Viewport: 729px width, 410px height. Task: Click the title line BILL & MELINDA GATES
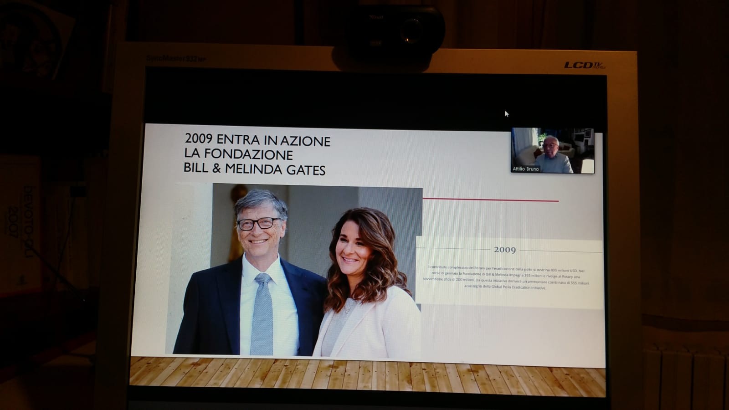click(x=254, y=169)
